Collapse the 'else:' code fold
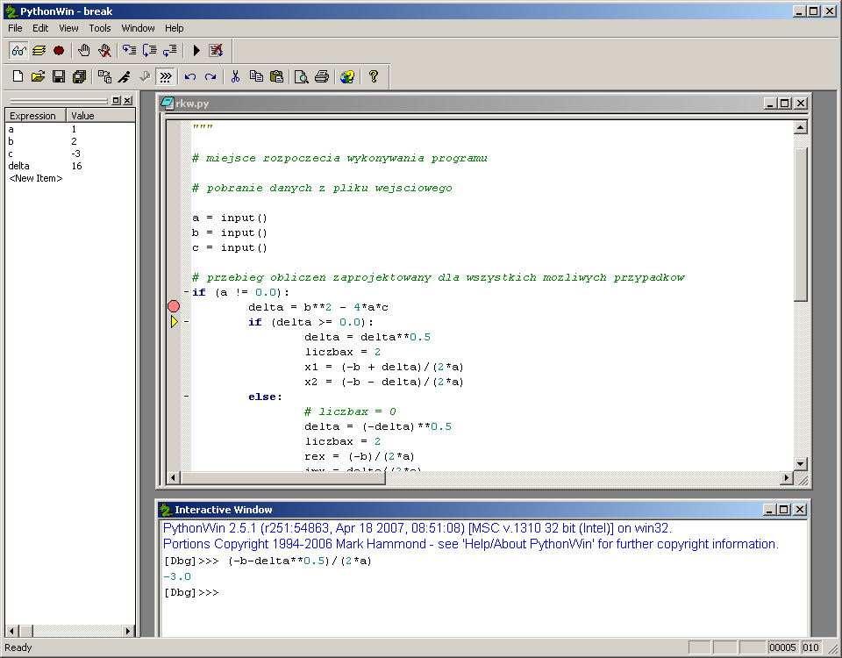 186,397
